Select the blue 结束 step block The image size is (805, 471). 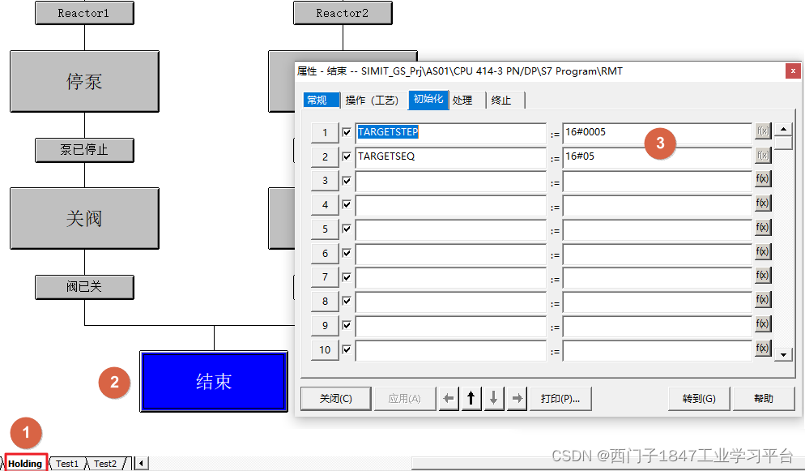(x=213, y=381)
